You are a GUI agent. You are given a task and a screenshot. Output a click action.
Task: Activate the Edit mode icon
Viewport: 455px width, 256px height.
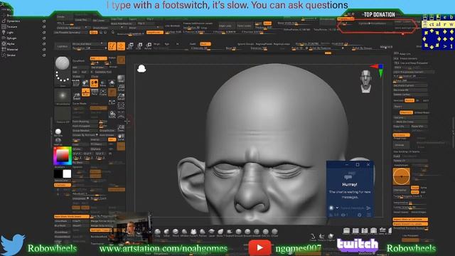(112, 46)
